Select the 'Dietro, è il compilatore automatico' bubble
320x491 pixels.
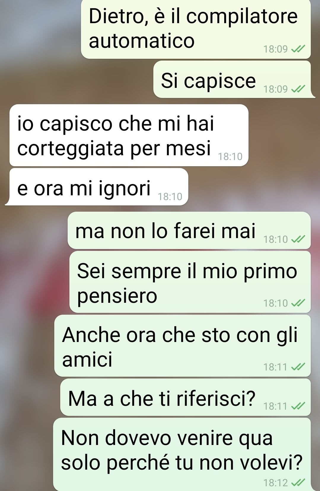click(196, 29)
